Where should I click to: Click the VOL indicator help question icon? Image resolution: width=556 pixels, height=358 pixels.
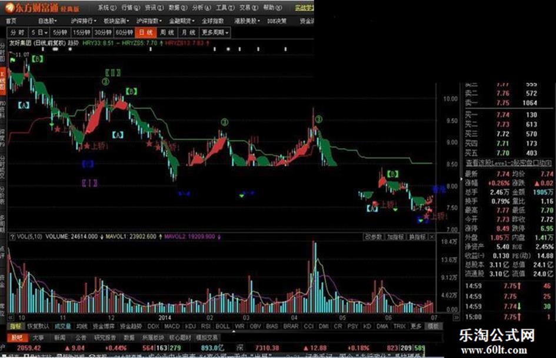pyautogui.click(x=12, y=237)
